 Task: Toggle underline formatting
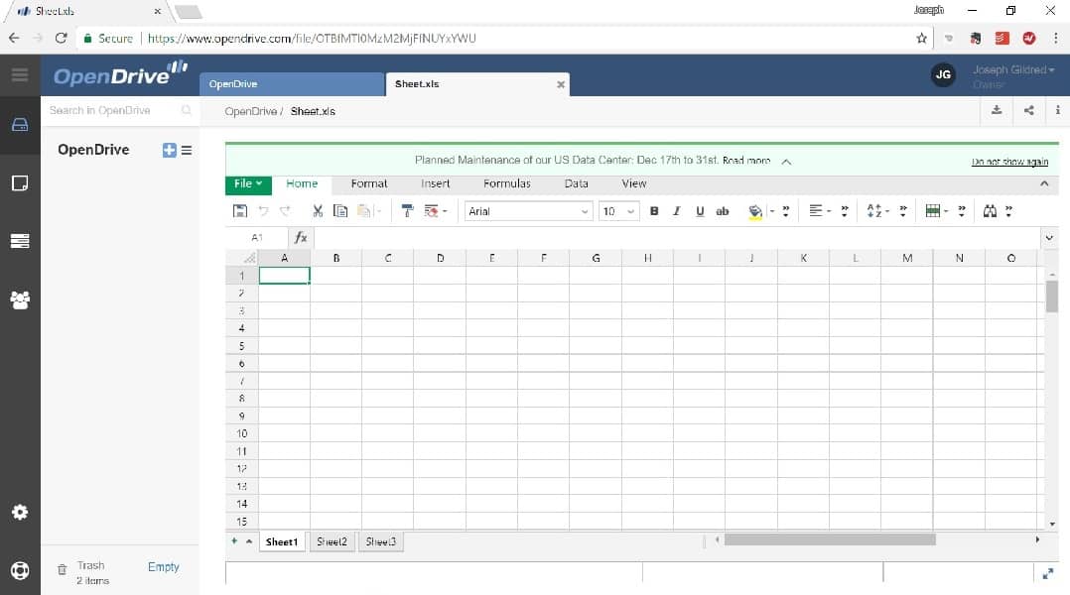point(699,210)
